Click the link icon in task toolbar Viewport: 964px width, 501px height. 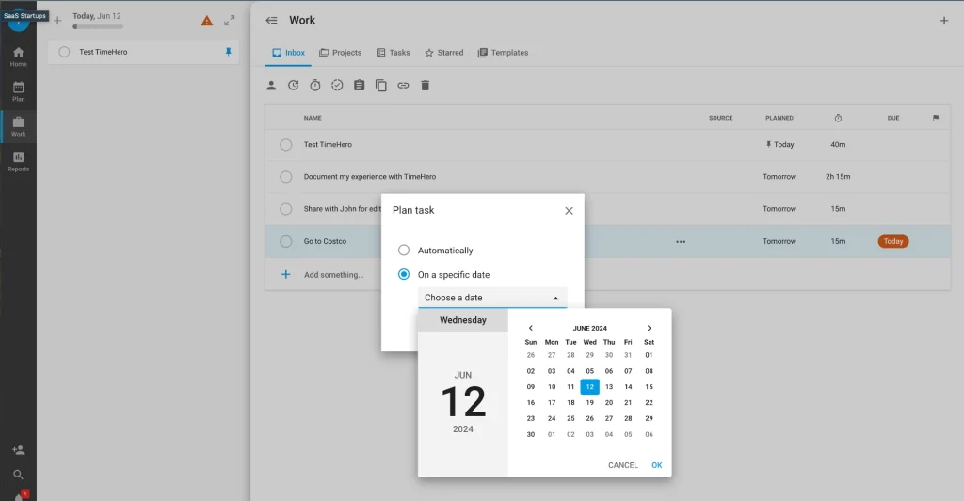click(403, 86)
